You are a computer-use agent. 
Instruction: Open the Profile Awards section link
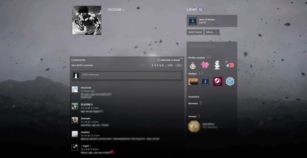pyautogui.click(x=196, y=57)
